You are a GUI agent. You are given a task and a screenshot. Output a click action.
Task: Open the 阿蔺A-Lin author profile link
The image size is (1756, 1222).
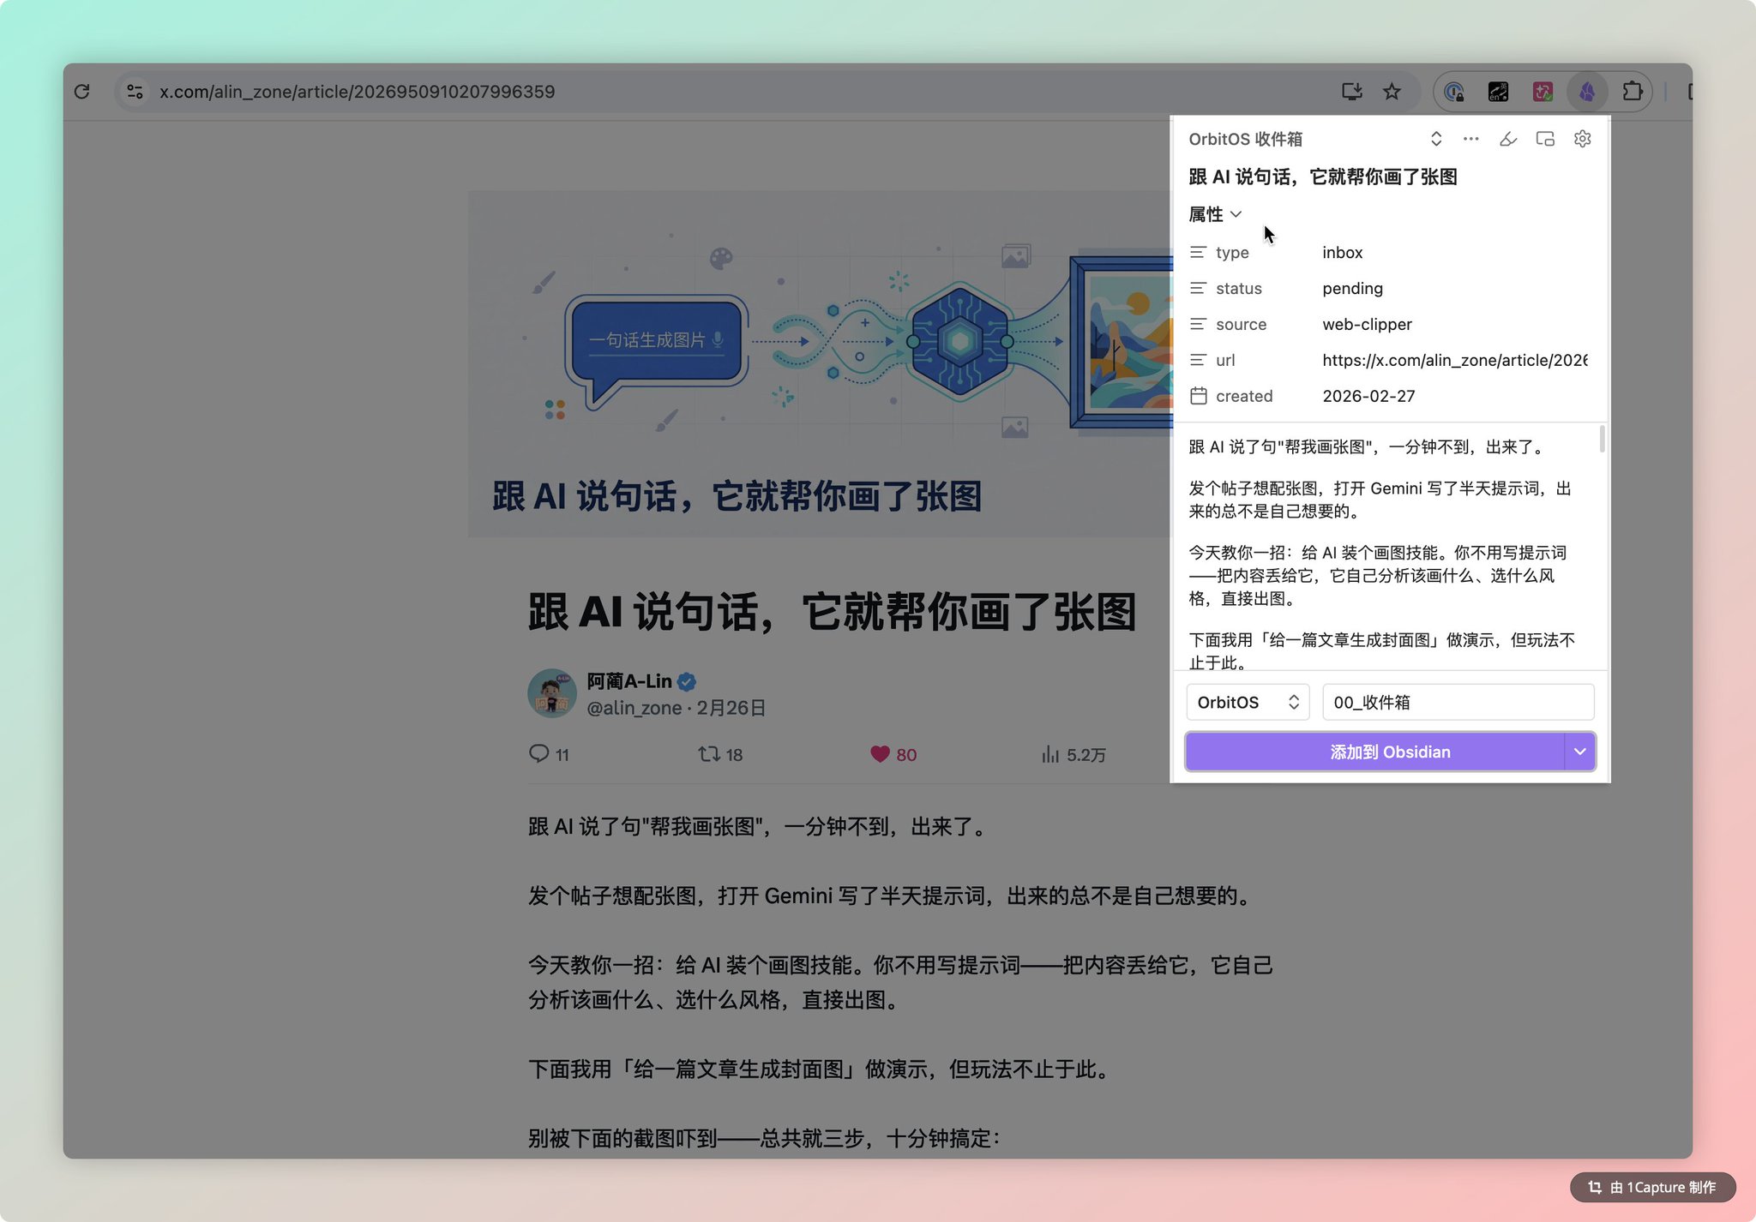[628, 681]
